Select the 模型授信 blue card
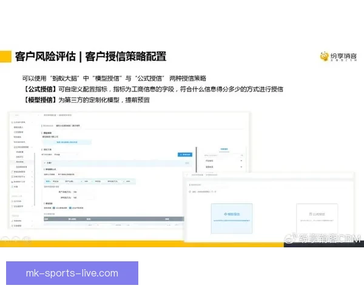 click(x=232, y=218)
